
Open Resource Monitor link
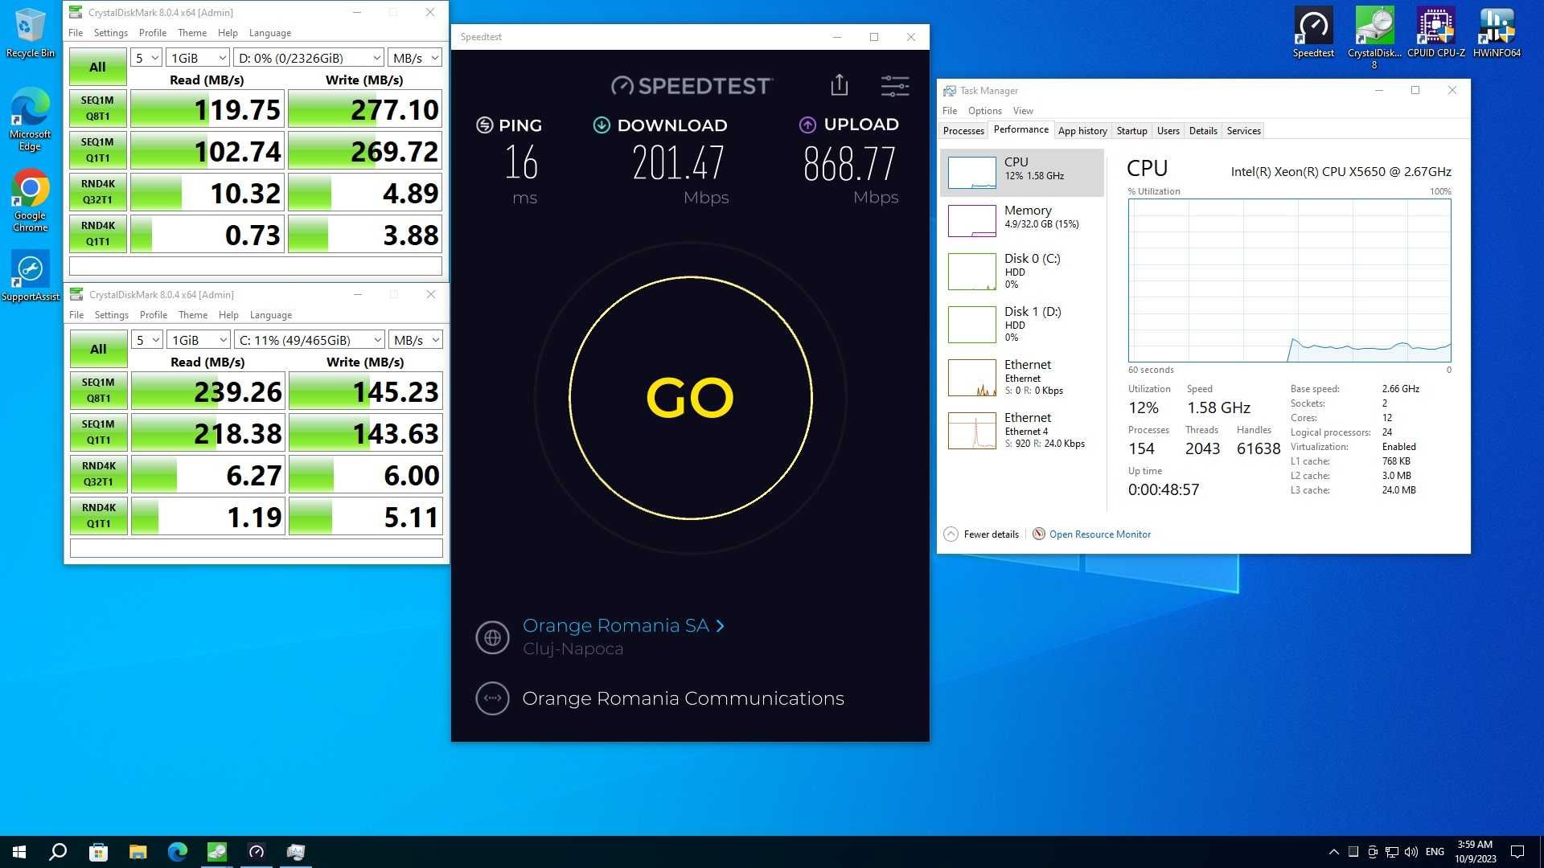pyautogui.click(x=1099, y=534)
